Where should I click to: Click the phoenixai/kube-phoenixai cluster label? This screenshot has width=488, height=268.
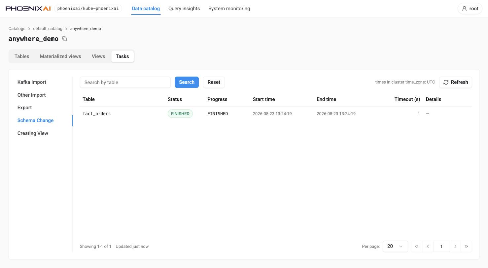point(88,9)
